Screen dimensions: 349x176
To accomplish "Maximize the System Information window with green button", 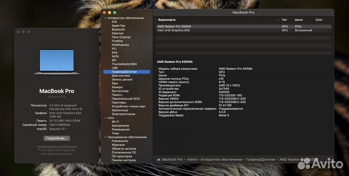I will pyautogui.click(x=114, y=13).
